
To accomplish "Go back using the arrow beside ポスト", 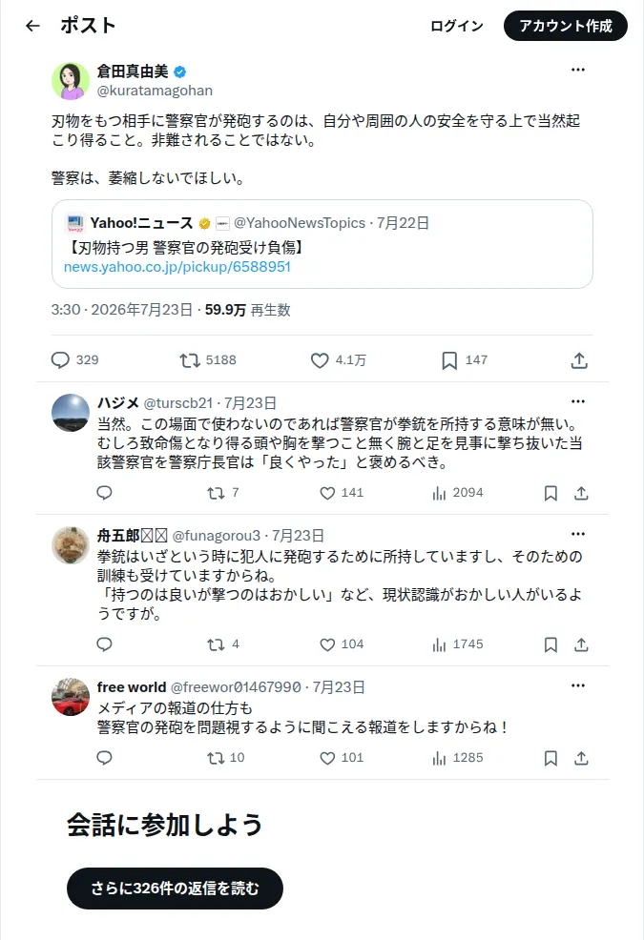I will 33,26.
